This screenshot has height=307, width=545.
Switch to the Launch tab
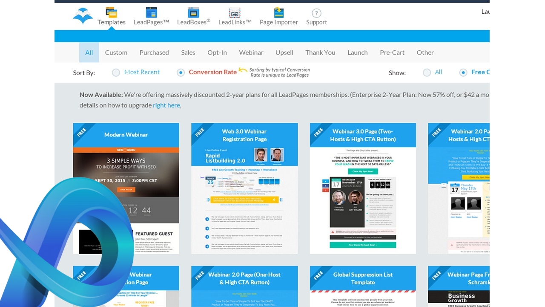coord(358,52)
